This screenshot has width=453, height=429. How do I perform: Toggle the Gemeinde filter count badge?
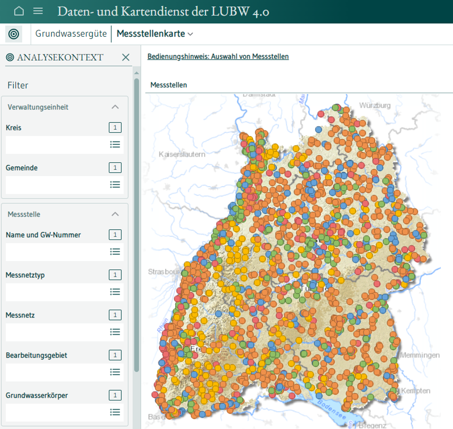(115, 168)
